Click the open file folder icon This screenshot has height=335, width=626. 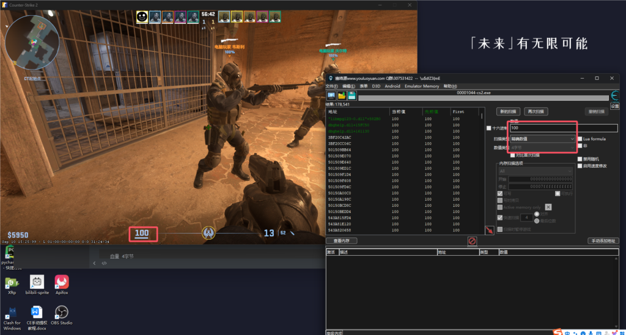tap(342, 96)
